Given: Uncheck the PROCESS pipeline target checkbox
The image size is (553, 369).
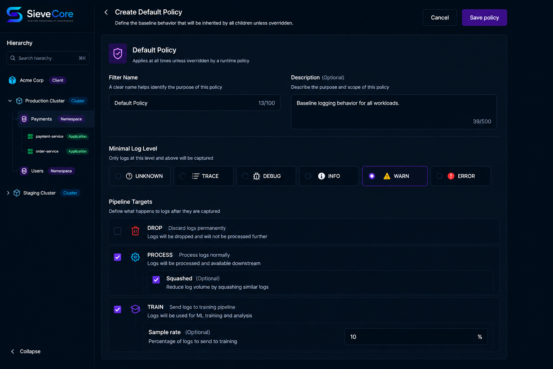Looking at the screenshot, I should (x=117, y=257).
